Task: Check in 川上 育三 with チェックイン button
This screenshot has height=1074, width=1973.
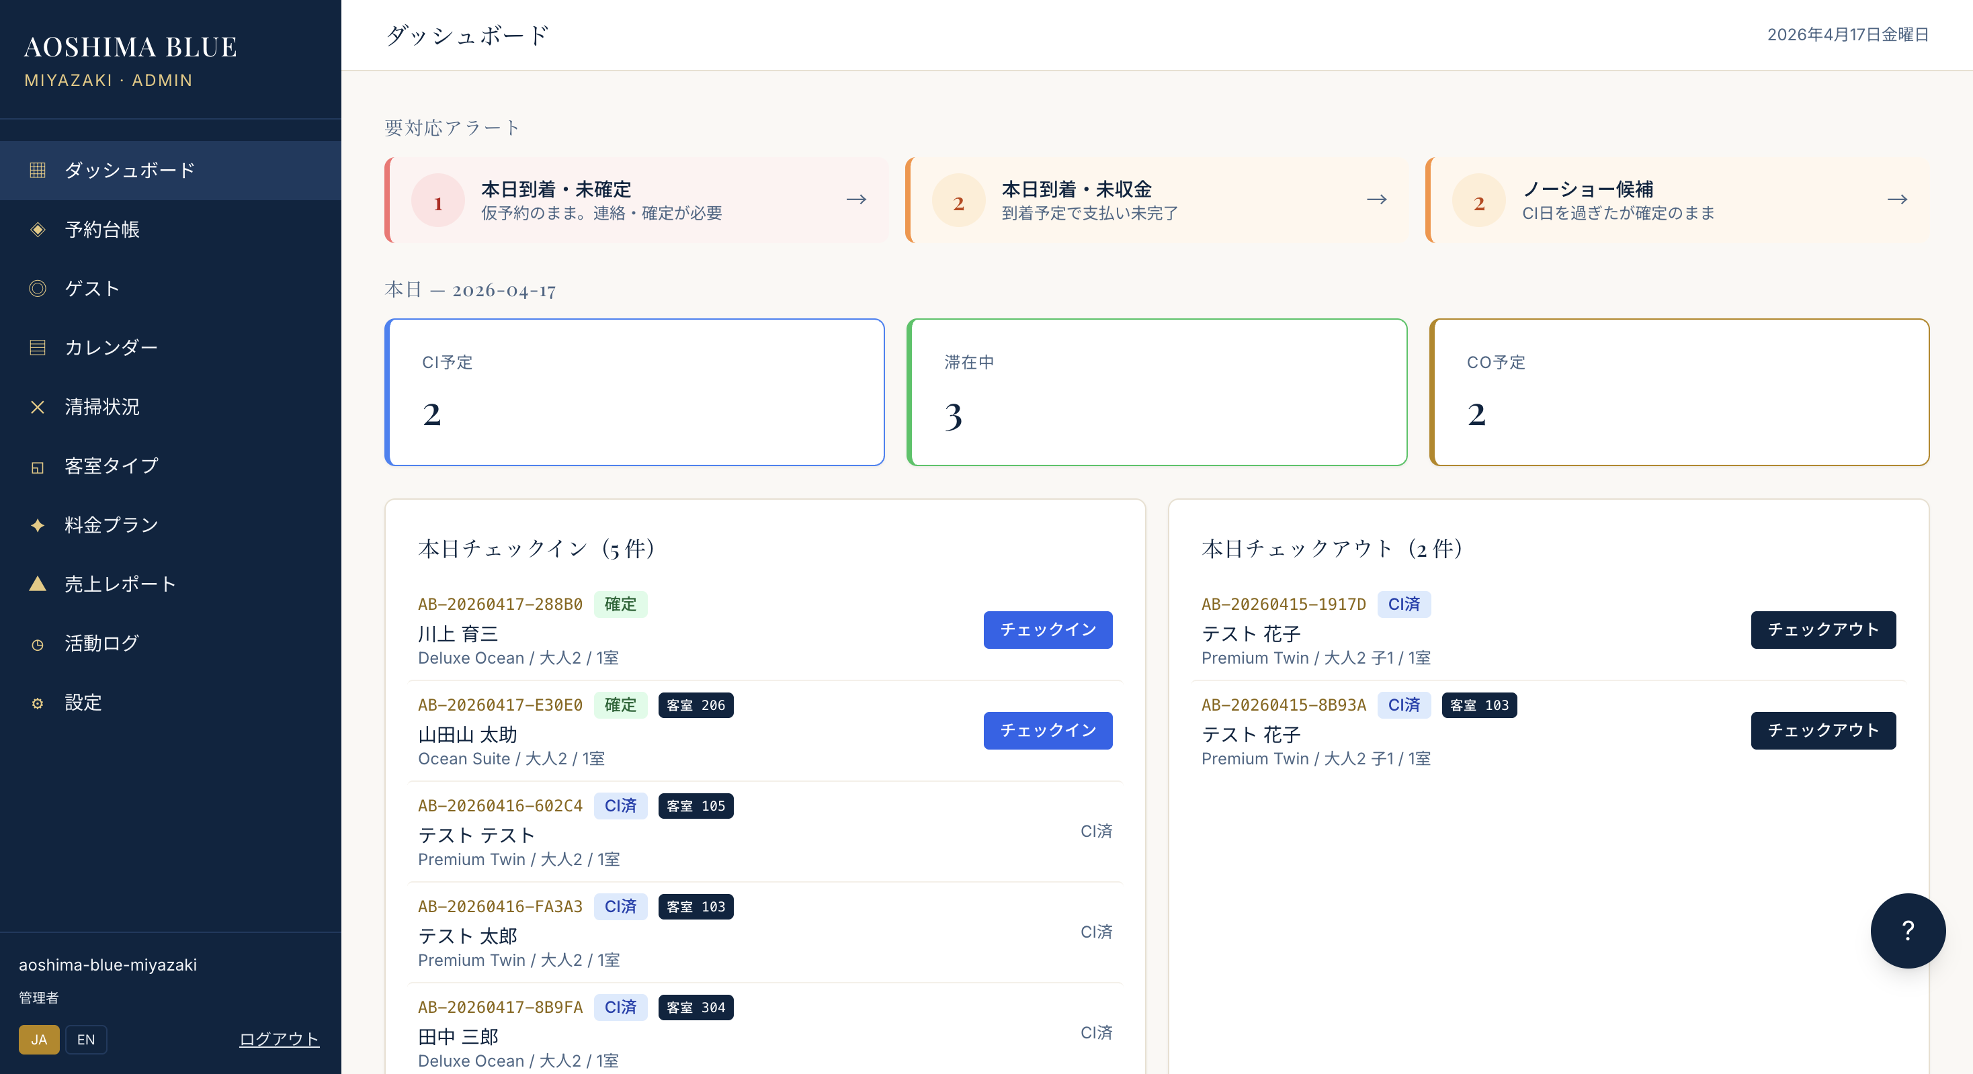Action: tap(1048, 629)
